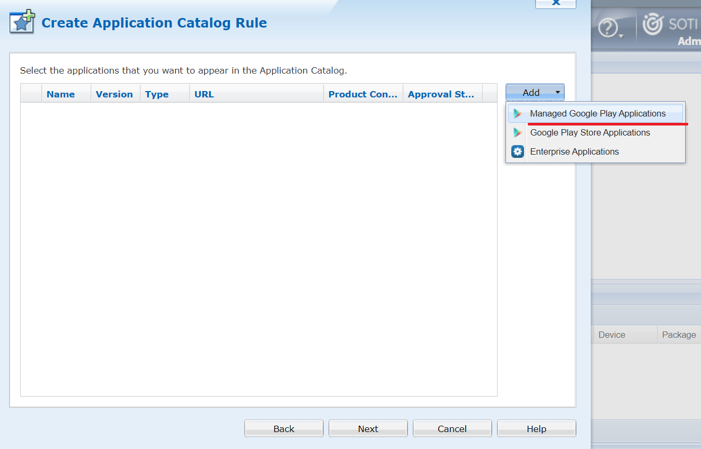Click the Play Store icon beside Google Play Store Applications
Screen dimensions: 701x449
(518, 132)
